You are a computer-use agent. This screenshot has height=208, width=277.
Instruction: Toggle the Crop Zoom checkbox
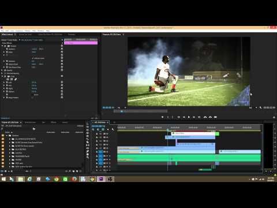click(x=32, y=95)
